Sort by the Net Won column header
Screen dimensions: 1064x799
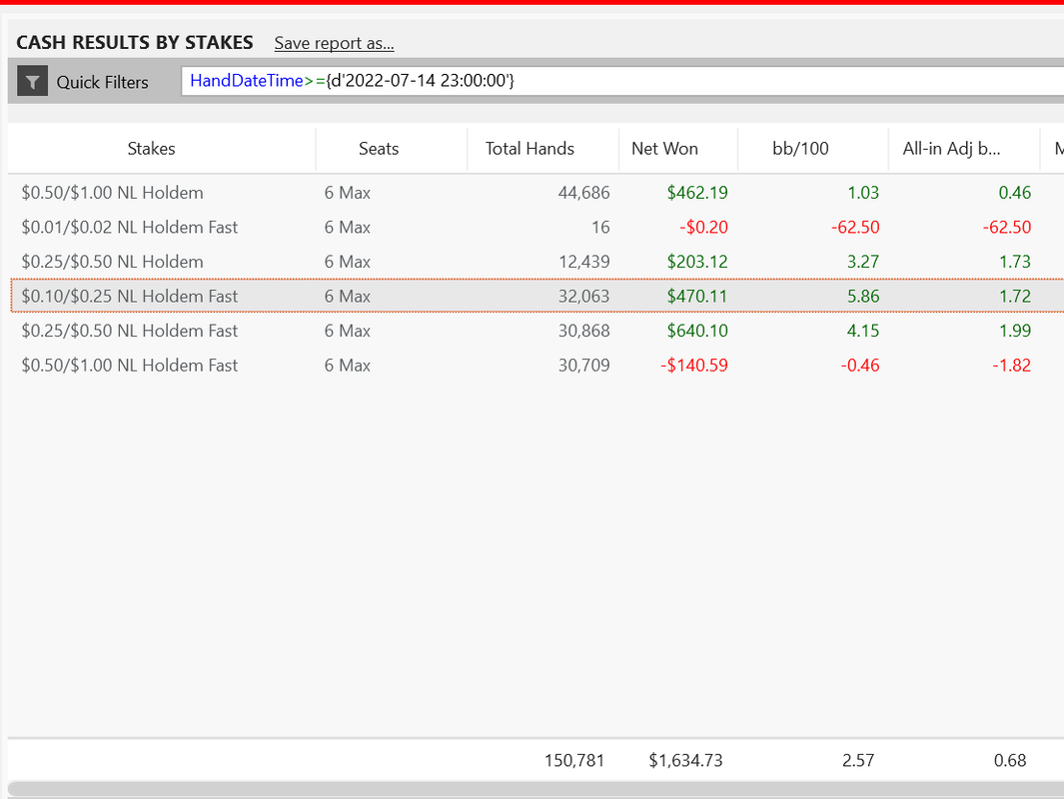point(664,149)
